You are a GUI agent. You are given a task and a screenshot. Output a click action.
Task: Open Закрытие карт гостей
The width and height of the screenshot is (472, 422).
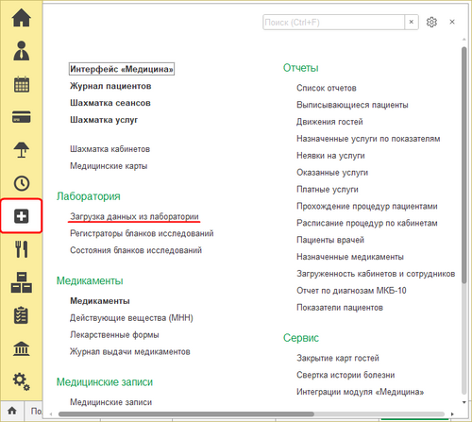tap(338, 358)
